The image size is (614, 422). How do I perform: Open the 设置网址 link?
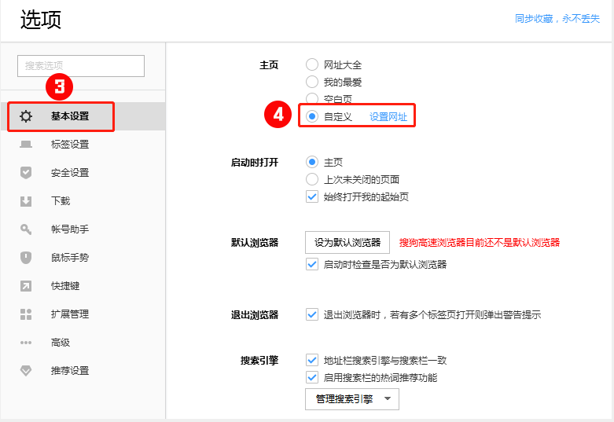pyautogui.click(x=388, y=116)
